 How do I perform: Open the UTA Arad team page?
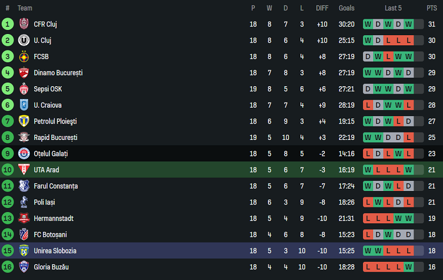click(47, 169)
